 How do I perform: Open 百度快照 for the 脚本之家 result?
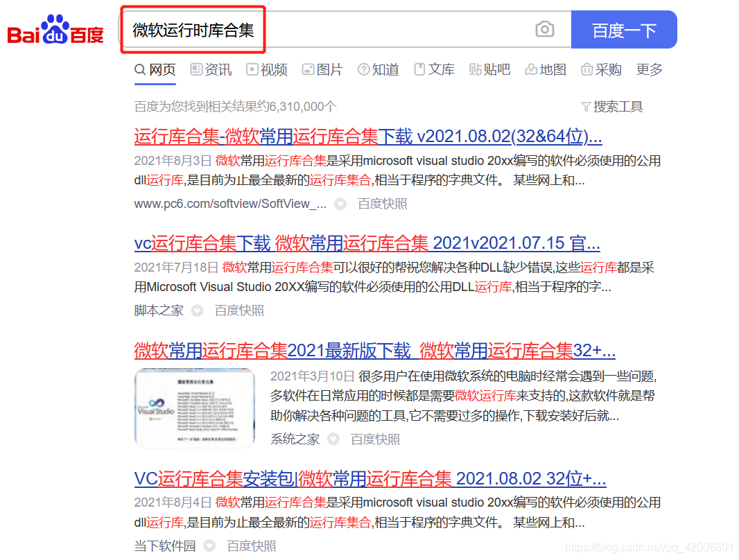(239, 311)
